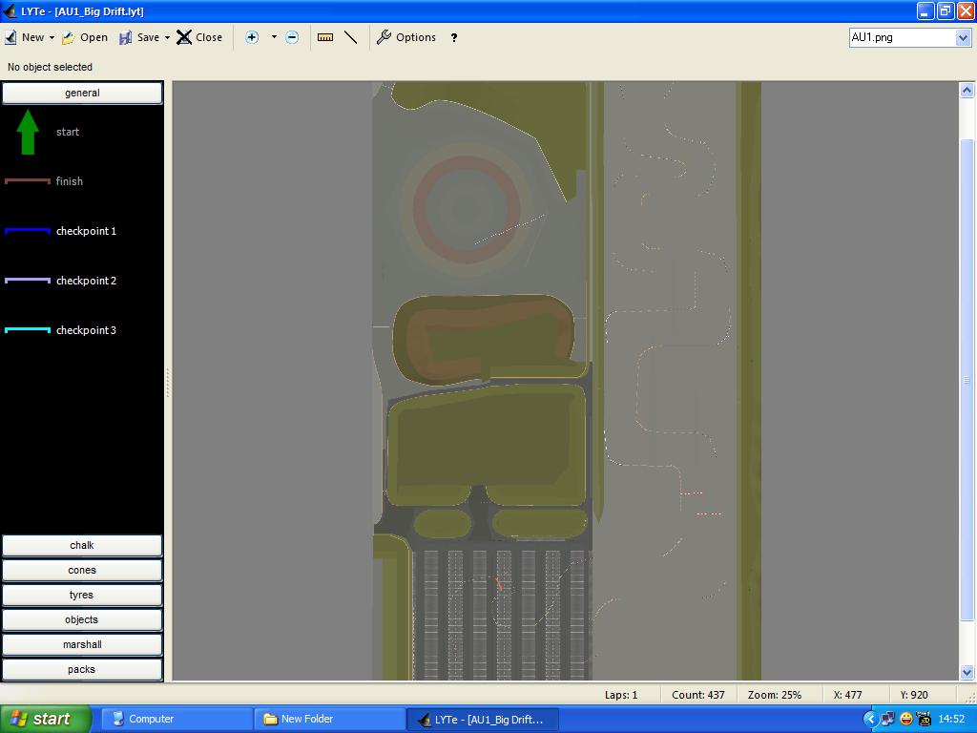Viewport: 977px width, 733px height.
Task: Click the canvas scroll up arrow
Action: (967, 91)
